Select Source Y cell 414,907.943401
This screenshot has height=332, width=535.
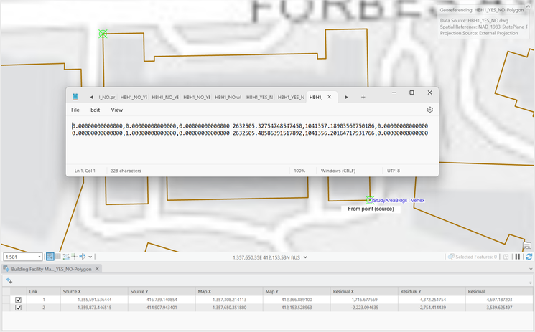[x=162, y=308]
